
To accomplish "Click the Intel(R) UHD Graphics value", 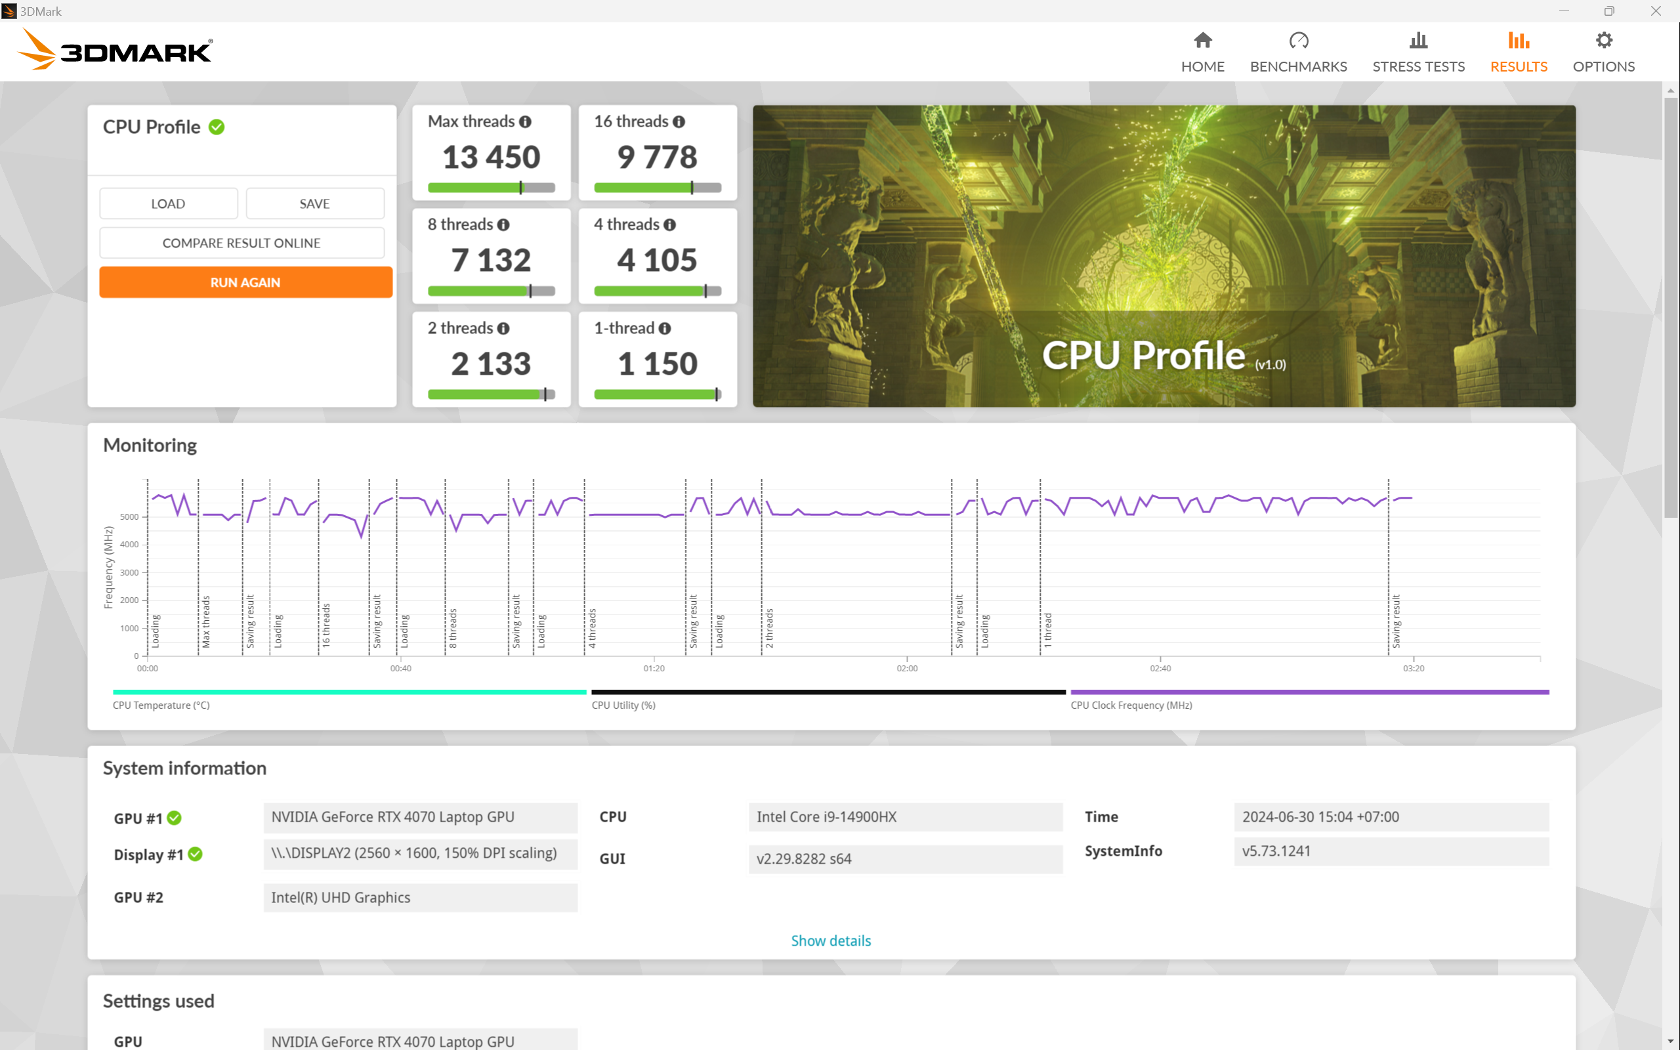I will pyautogui.click(x=420, y=898).
